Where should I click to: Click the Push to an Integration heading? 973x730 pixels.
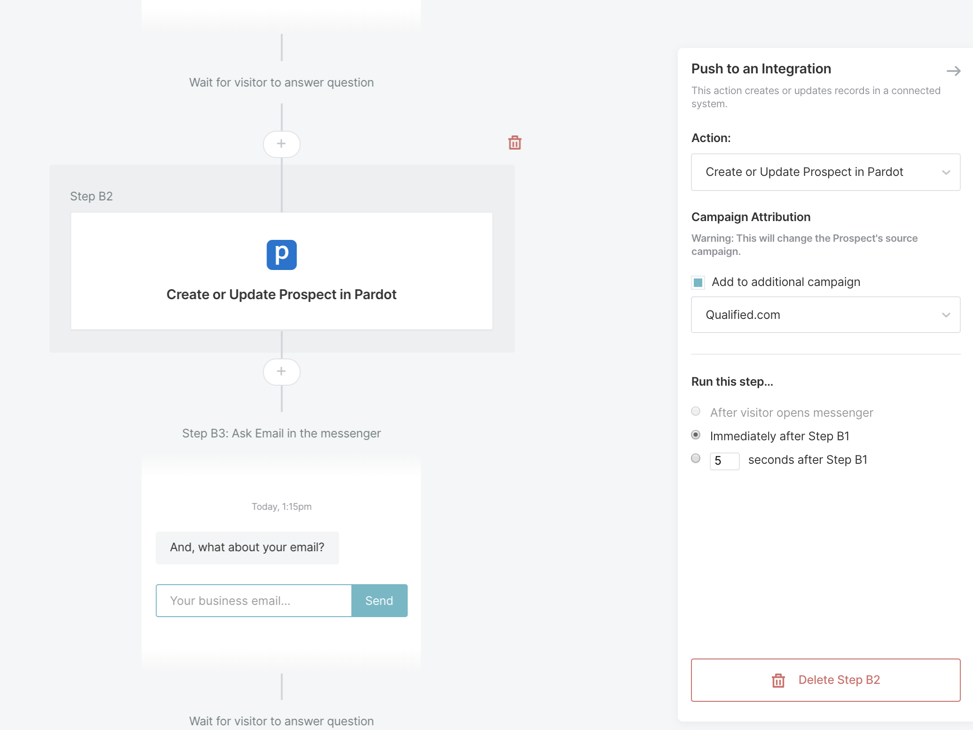coord(761,69)
